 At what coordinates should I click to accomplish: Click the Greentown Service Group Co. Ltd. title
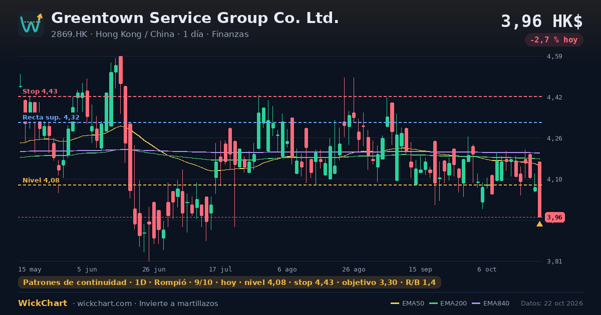[195, 18]
